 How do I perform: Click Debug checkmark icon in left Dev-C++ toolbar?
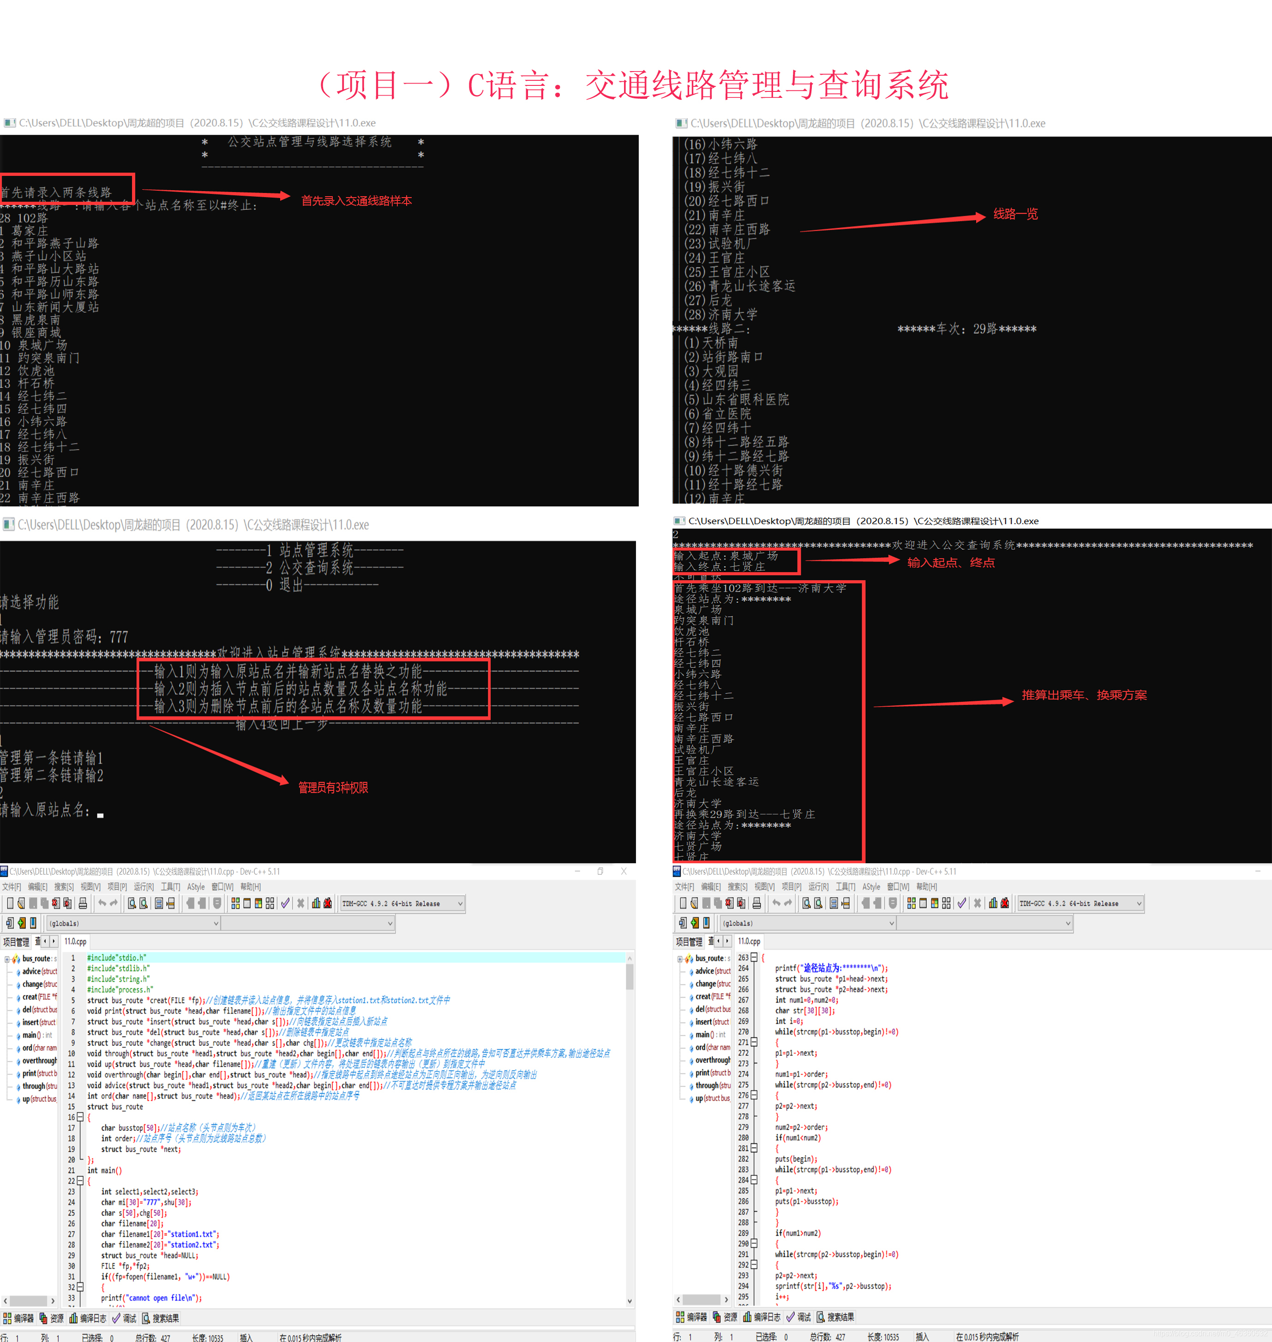(285, 903)
